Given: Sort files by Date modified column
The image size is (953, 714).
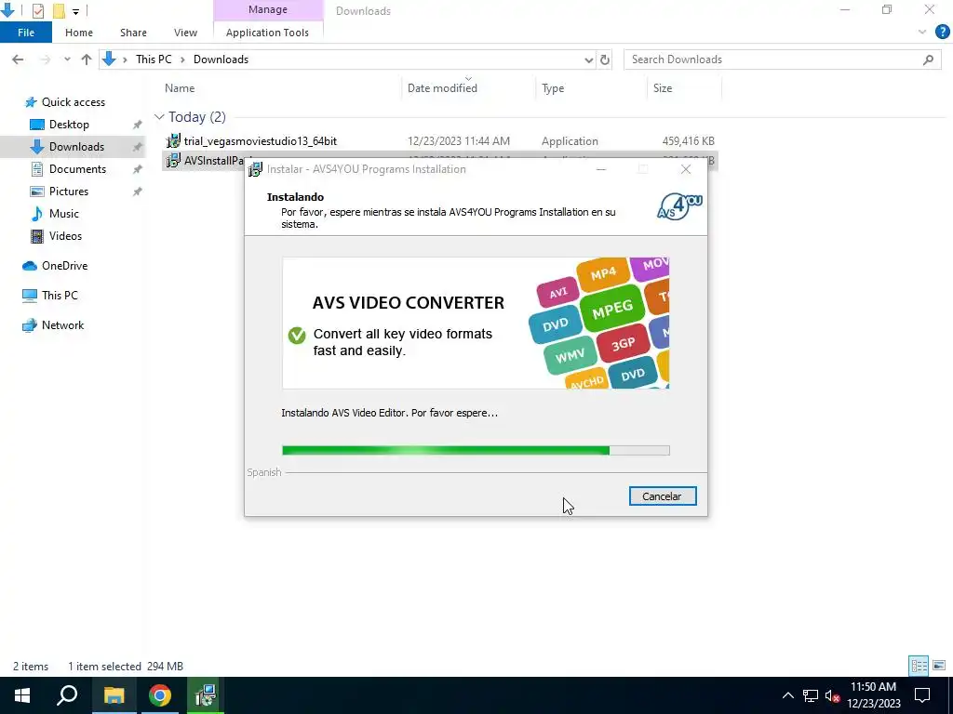Looking at the screenshot, I should (442, 88).
